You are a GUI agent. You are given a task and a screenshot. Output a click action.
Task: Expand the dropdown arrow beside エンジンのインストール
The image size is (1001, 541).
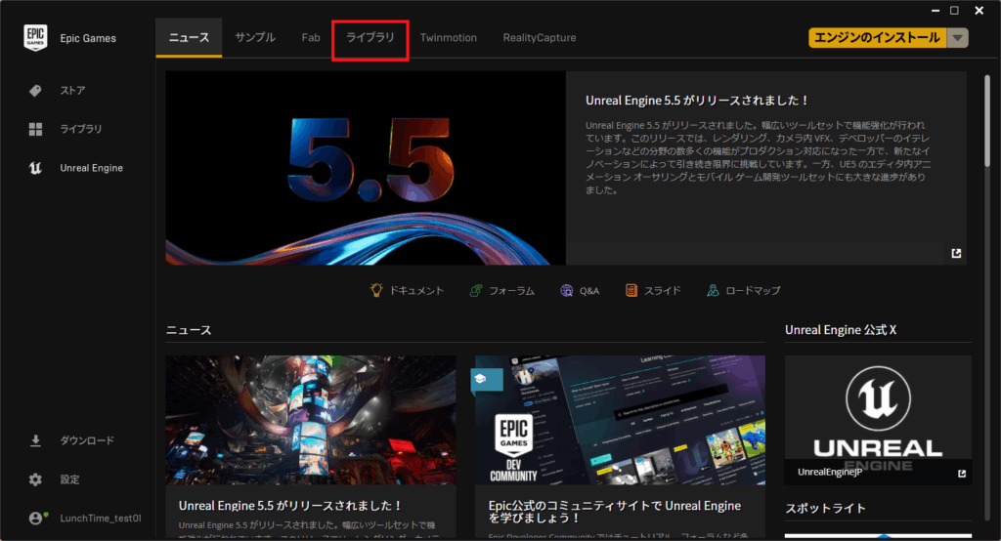[x=958, y=38]
